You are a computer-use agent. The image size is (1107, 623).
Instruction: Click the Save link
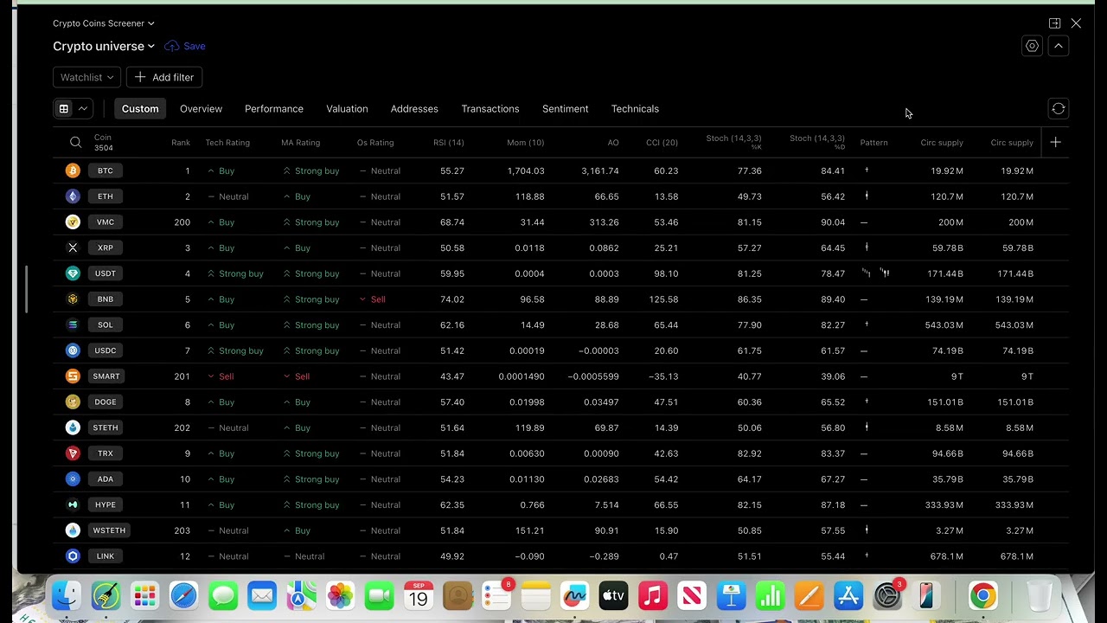(195, 46)
